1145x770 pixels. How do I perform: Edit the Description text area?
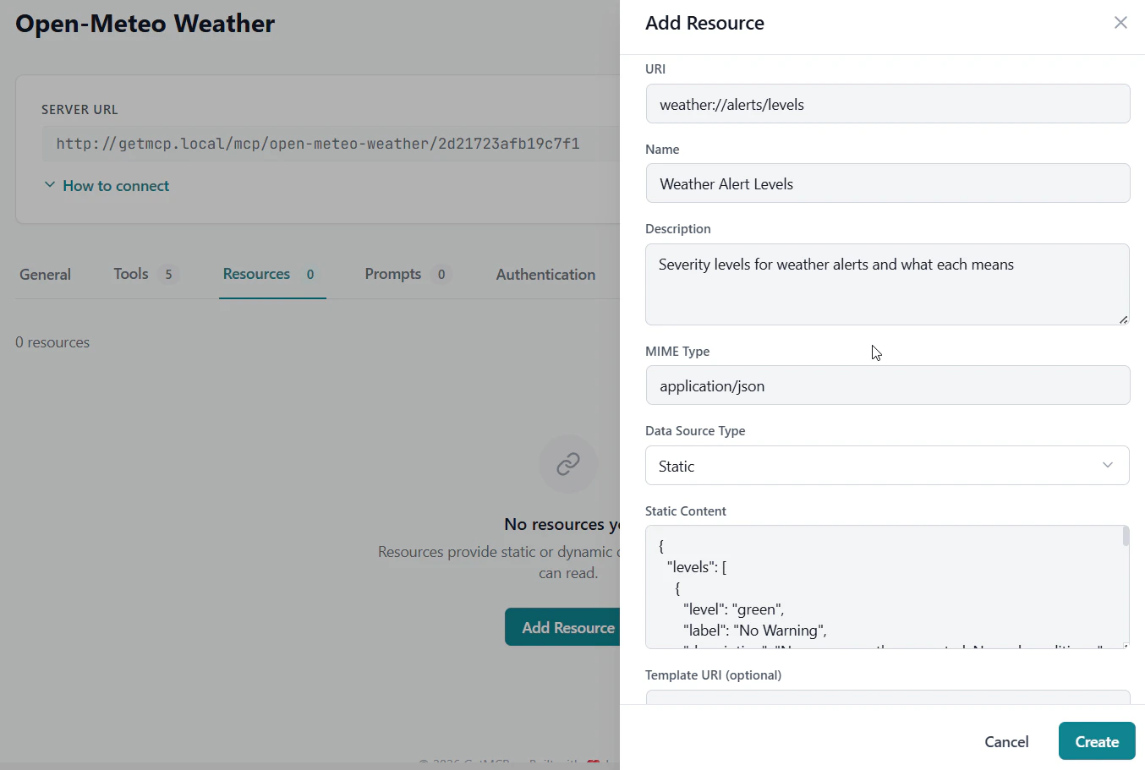pos(887,284)
